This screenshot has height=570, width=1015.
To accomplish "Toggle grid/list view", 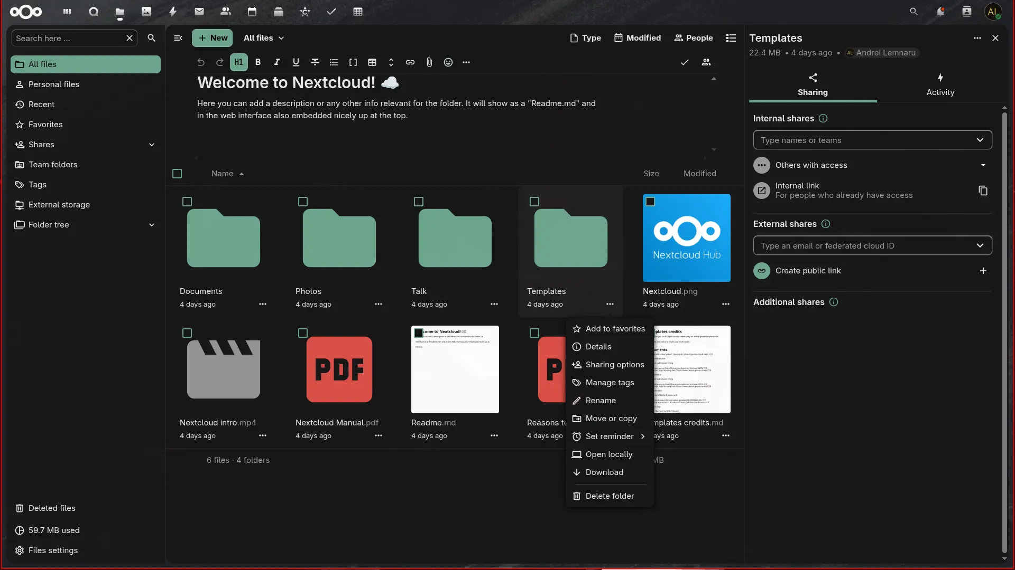I will 731,38.
